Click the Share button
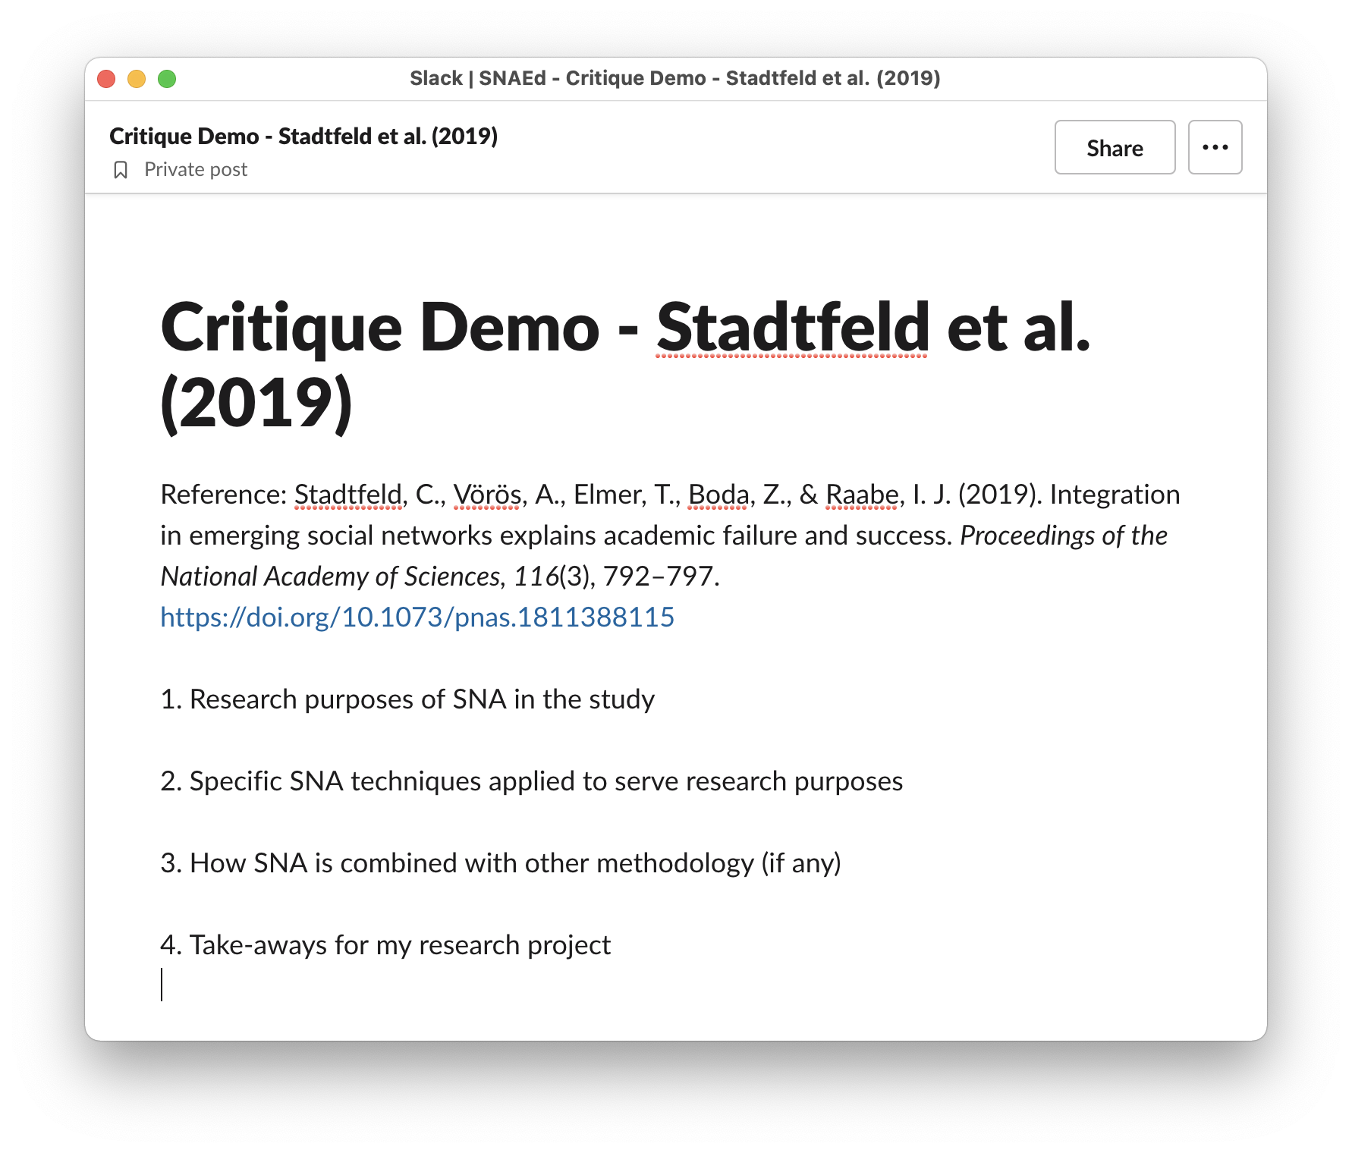 click(1114, 147)
